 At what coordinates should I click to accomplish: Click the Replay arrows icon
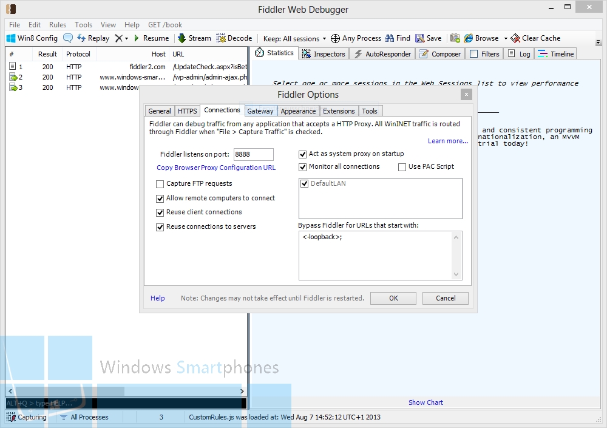[x=81, y=38]
